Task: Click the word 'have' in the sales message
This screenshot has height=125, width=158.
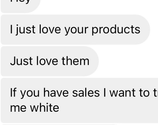Action: tap(56, 93)
